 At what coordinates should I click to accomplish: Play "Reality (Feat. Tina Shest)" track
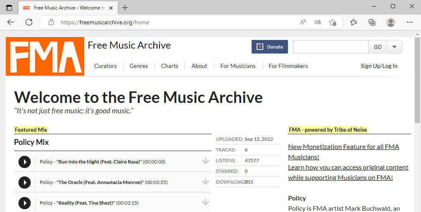pos(24,203)
